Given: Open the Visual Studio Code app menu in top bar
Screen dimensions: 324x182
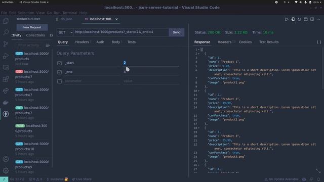Looking at the screenshot, I should (x=34, y=2).
